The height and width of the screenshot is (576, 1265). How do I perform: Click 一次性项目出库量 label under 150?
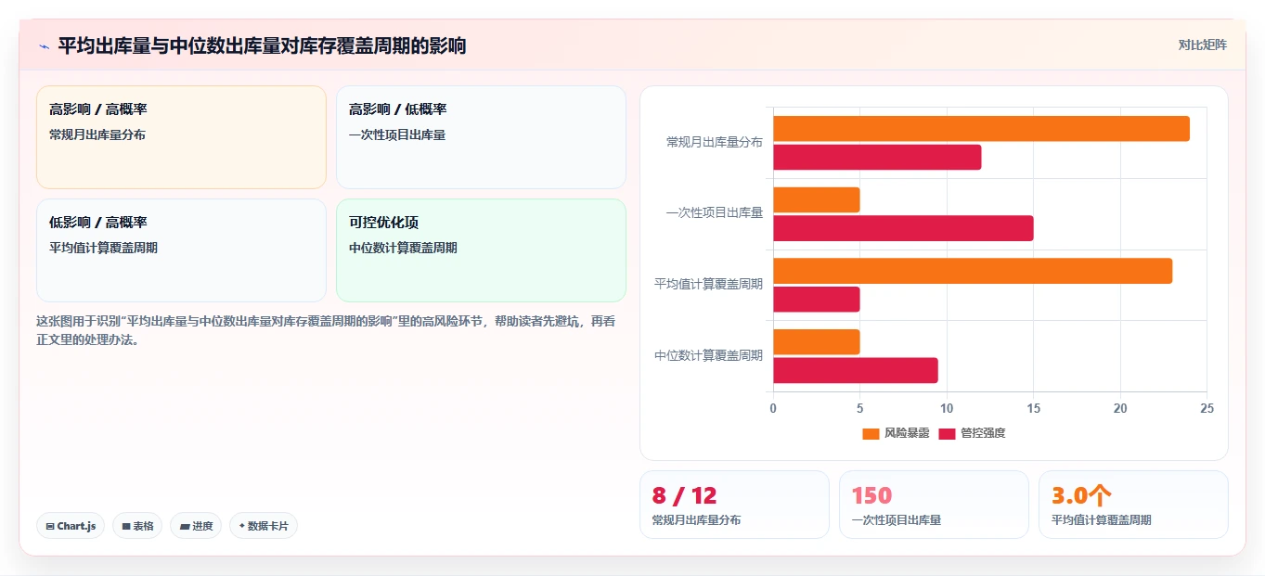[x=897, y=520]
